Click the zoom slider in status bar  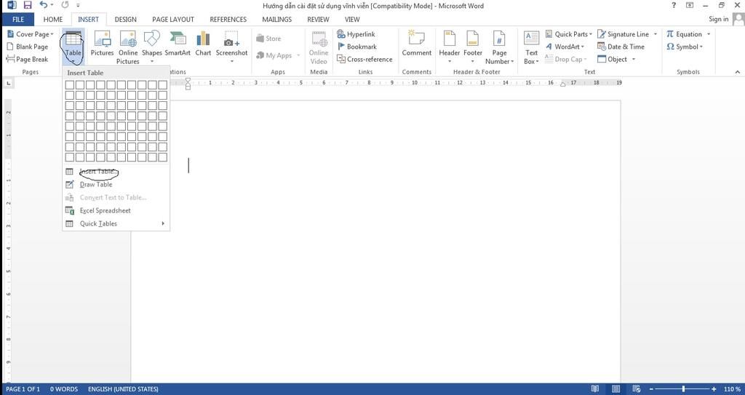click(x=684, y=389)
